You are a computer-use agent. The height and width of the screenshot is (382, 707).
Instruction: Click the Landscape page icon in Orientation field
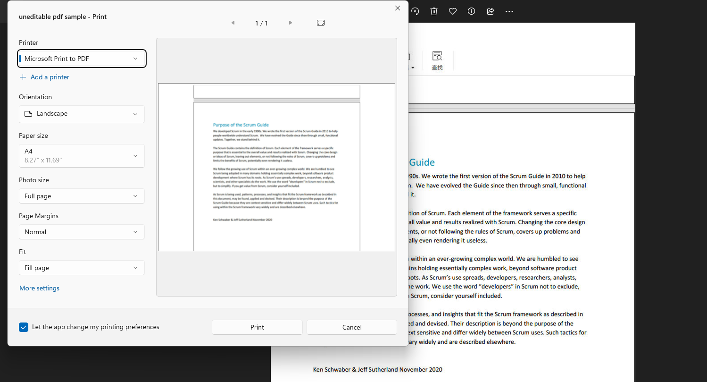click(x=28, y=114)
